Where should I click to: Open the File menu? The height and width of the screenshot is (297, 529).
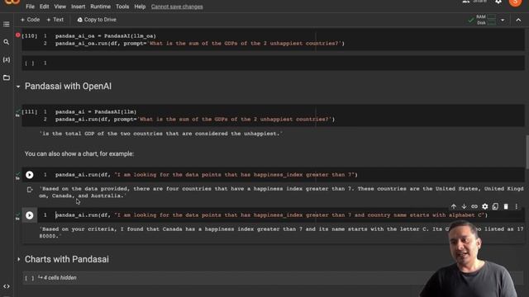[30, 7]
